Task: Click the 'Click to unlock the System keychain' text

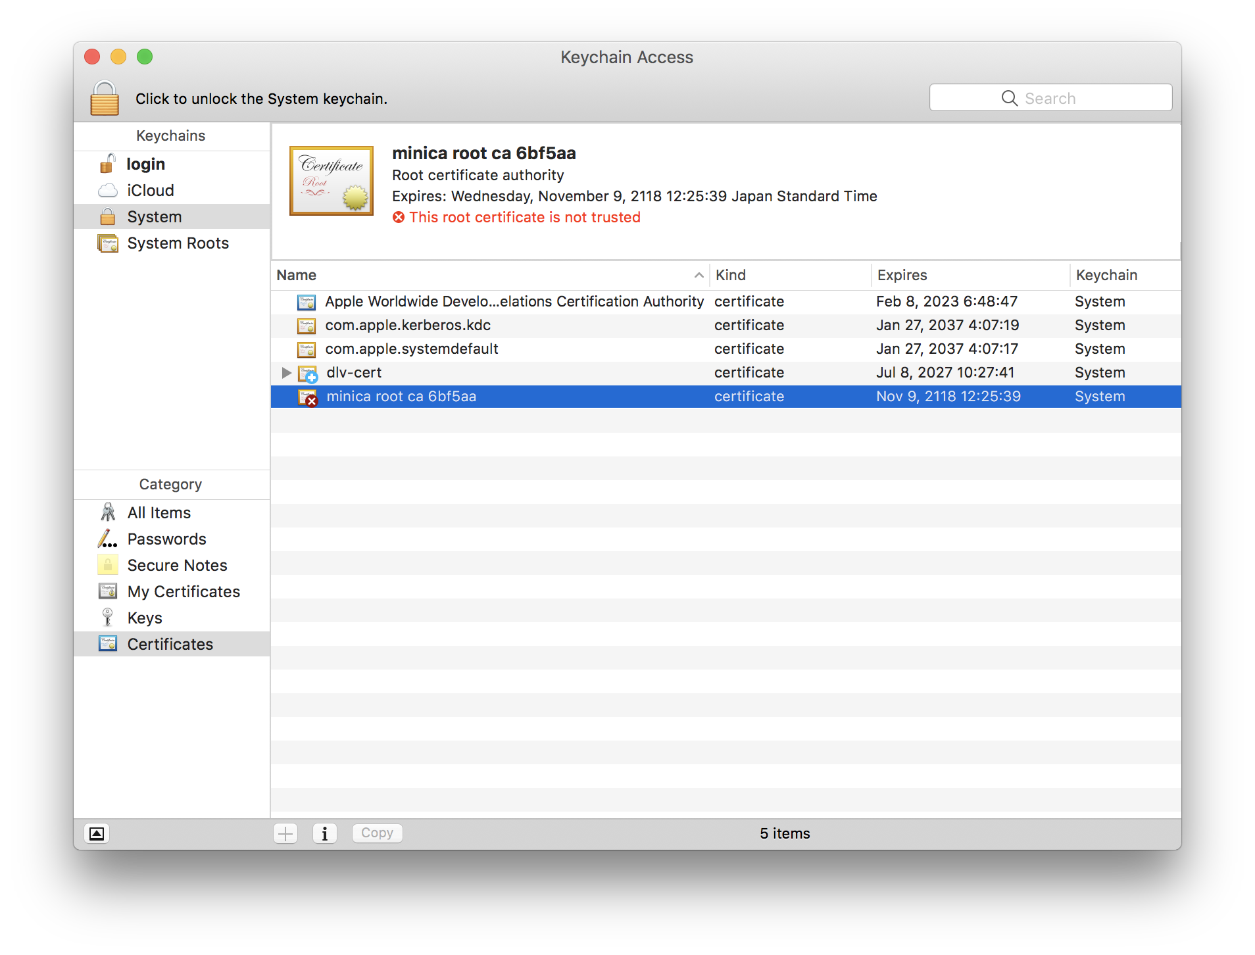Action: tap(261, 99)
